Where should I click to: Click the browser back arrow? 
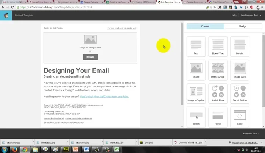click(x=3, y=7)
